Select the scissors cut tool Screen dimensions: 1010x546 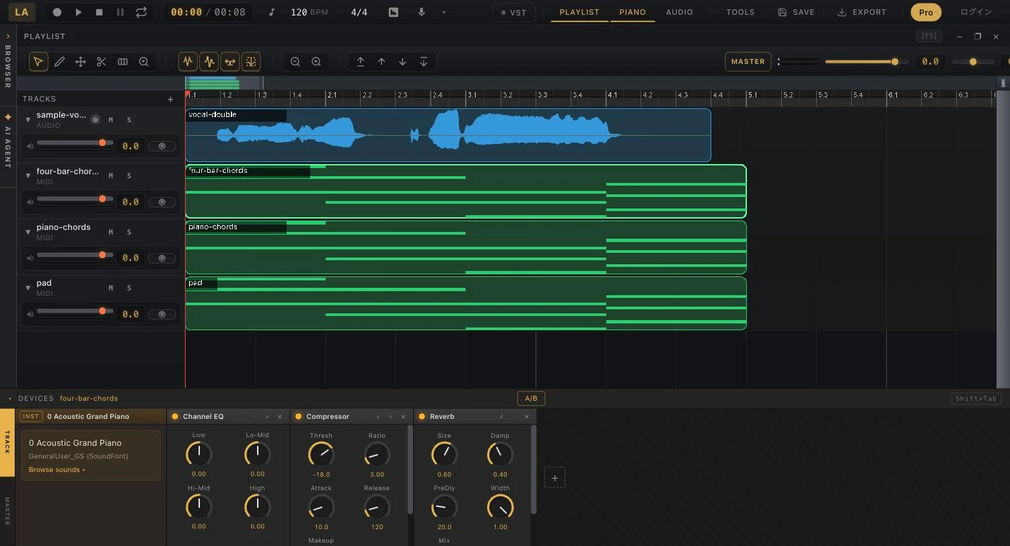point(102,62)
